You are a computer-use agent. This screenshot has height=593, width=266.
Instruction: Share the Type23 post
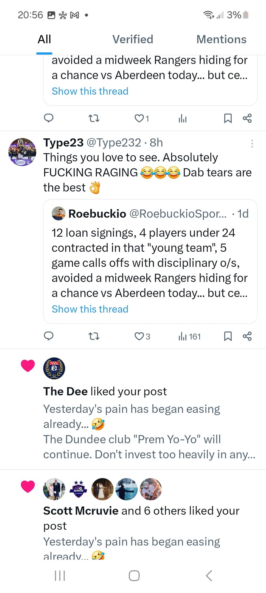(x=247, y=336)
